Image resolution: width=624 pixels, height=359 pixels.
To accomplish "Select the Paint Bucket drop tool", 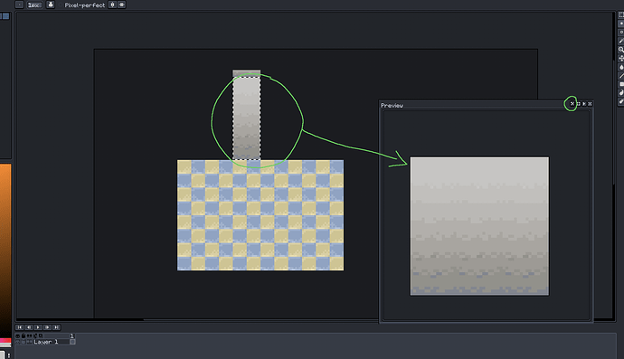I will coord(620,67).
